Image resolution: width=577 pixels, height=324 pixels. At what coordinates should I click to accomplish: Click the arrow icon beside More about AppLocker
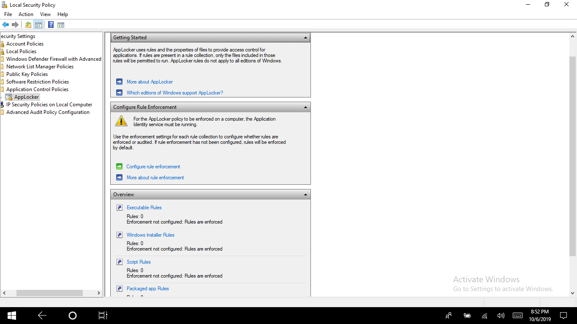click(119, 82)
